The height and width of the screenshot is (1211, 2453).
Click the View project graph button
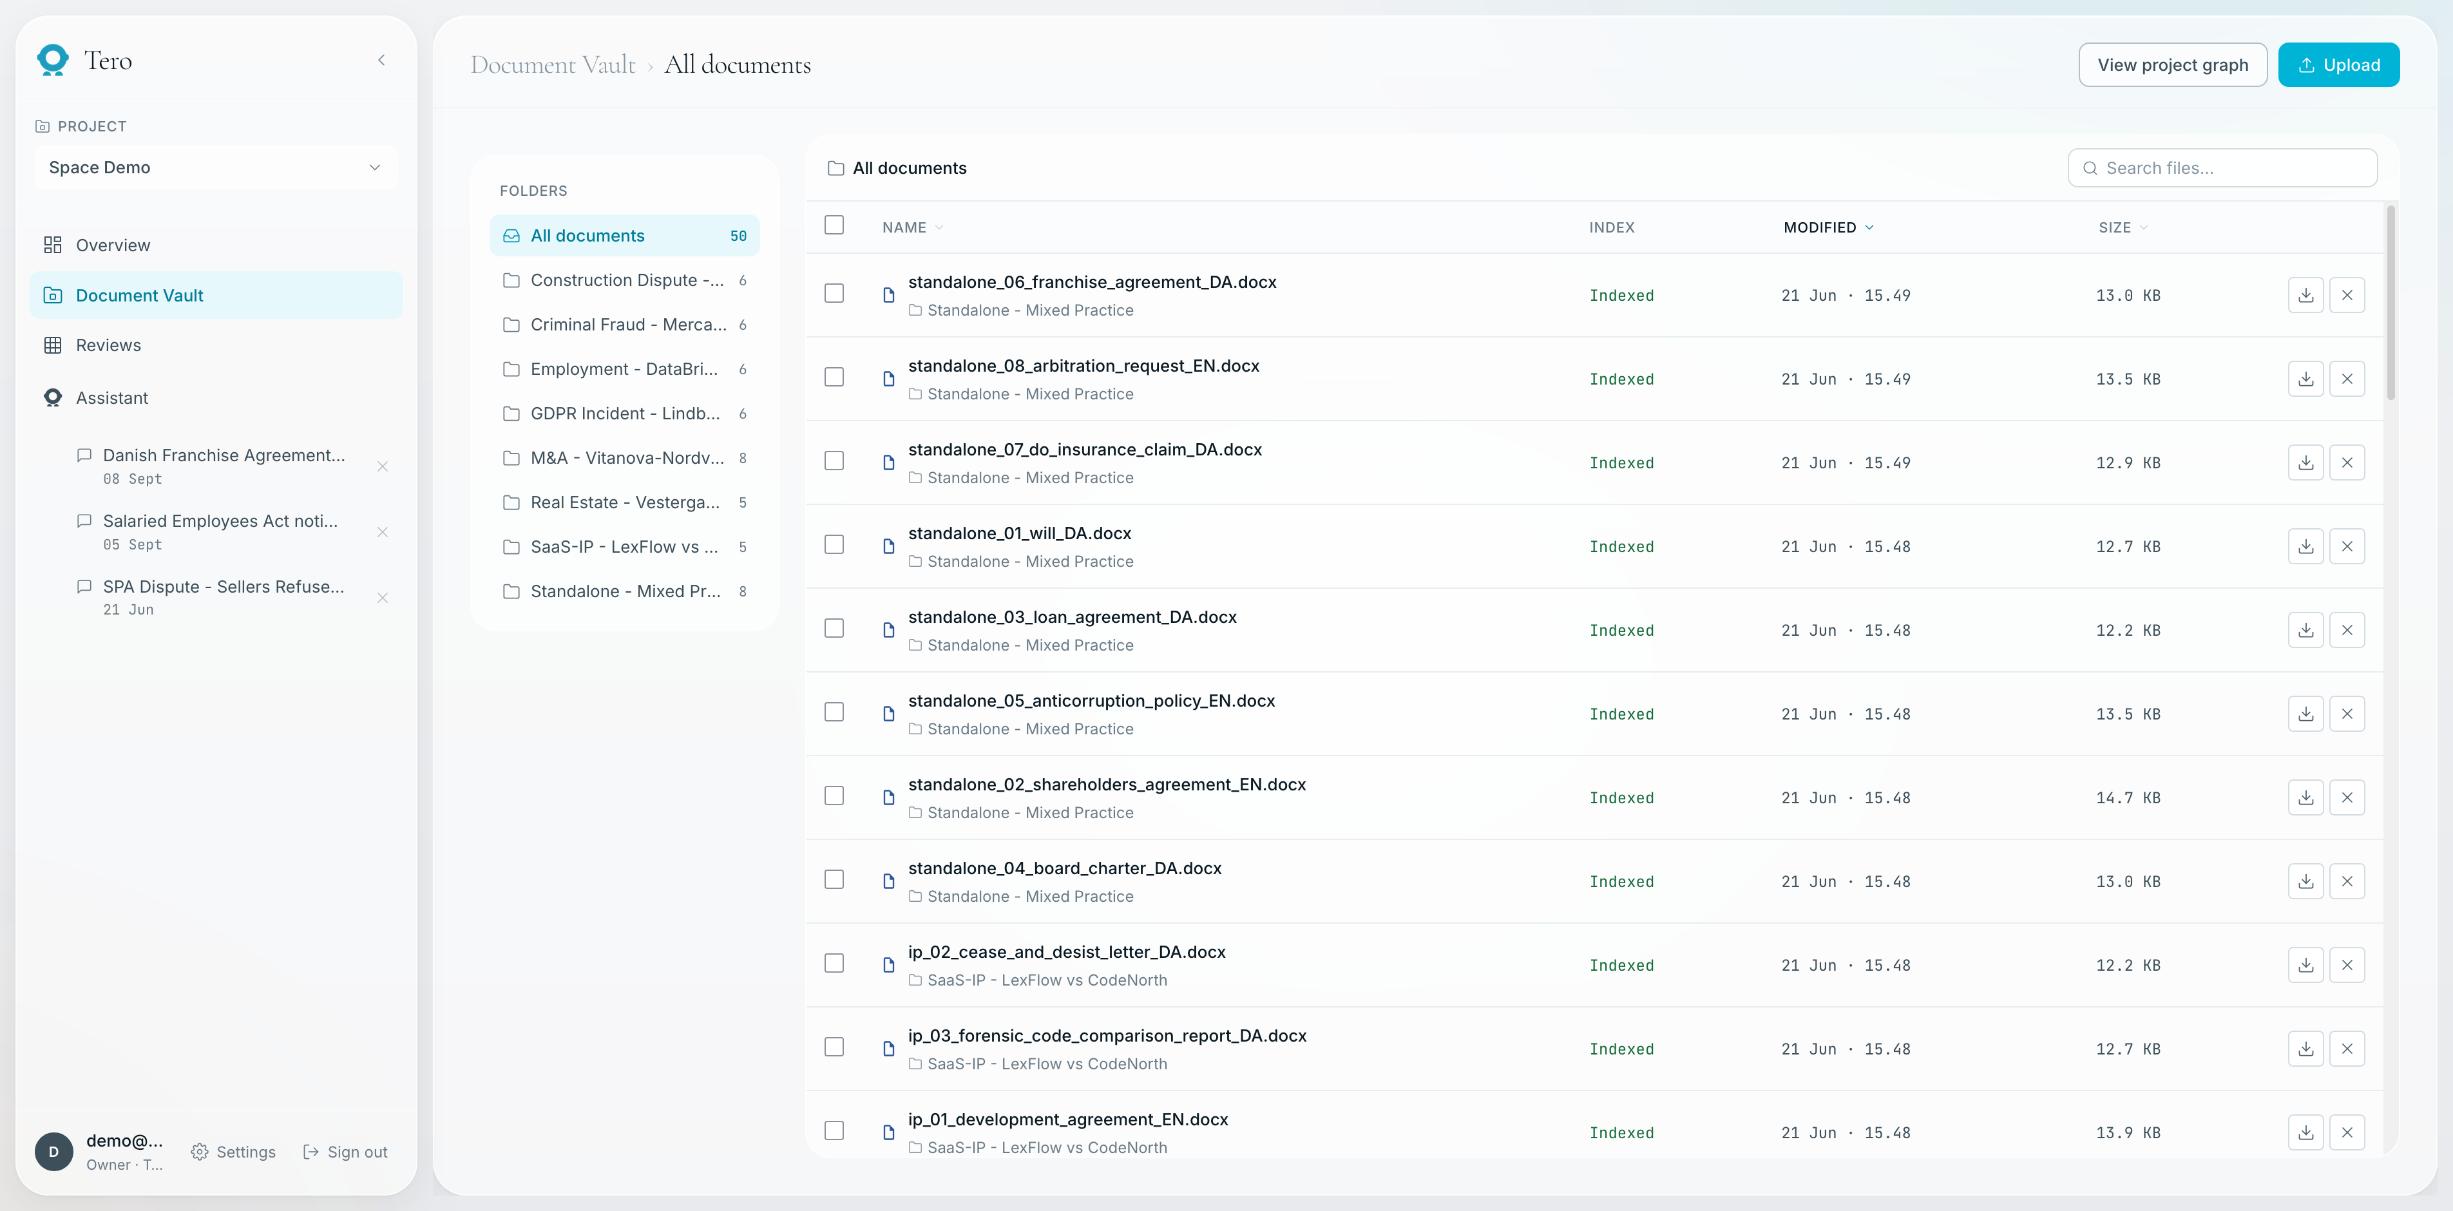2172,65
